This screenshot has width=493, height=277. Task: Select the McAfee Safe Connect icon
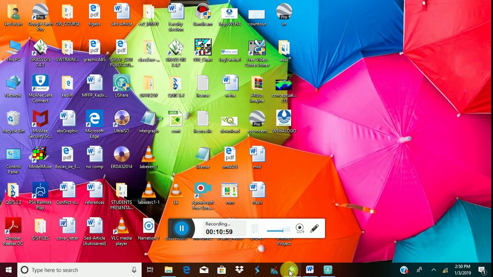[40, 89]
